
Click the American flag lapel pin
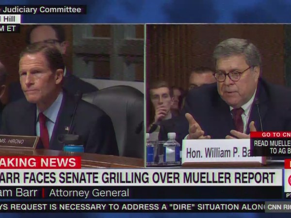coord(67,128)
